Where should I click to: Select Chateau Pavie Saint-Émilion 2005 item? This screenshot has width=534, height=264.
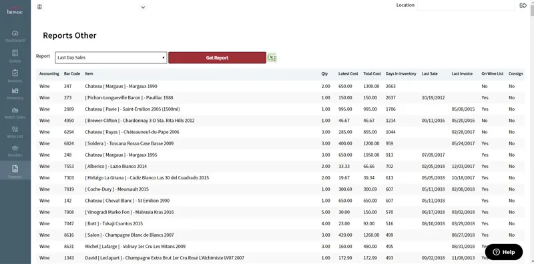(132, 109)
